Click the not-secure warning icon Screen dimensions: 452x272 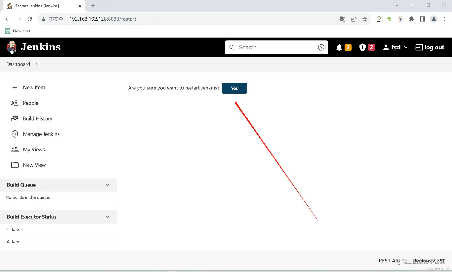click(44, 19)
